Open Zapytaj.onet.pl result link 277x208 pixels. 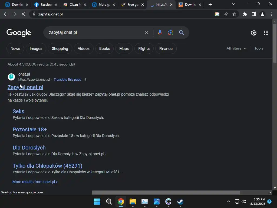point(25,87)
